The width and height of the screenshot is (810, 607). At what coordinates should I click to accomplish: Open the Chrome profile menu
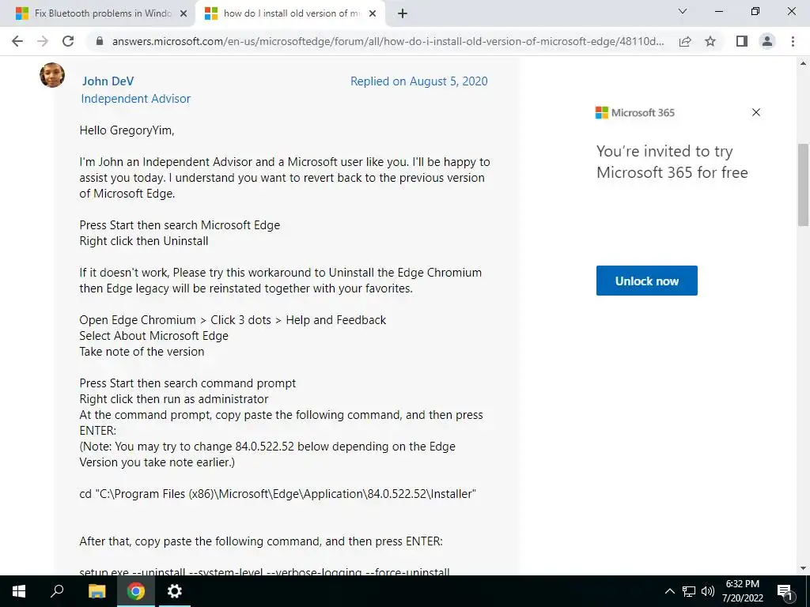click(x=767, y=41)
